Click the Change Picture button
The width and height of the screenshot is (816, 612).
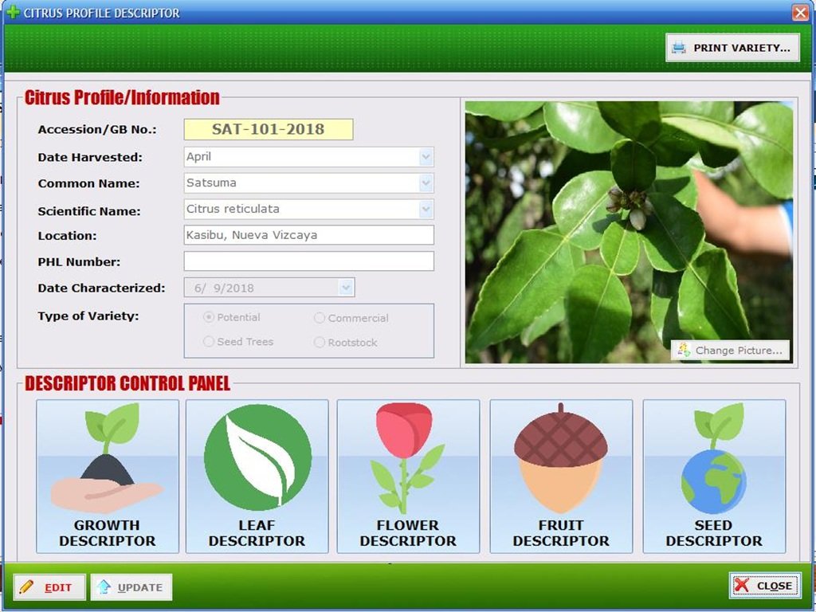coord(730,351)
